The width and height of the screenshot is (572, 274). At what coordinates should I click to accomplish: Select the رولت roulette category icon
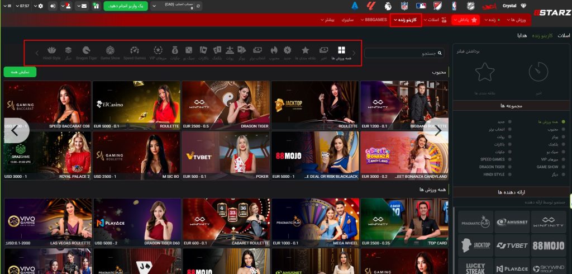(x=230, y=50)
